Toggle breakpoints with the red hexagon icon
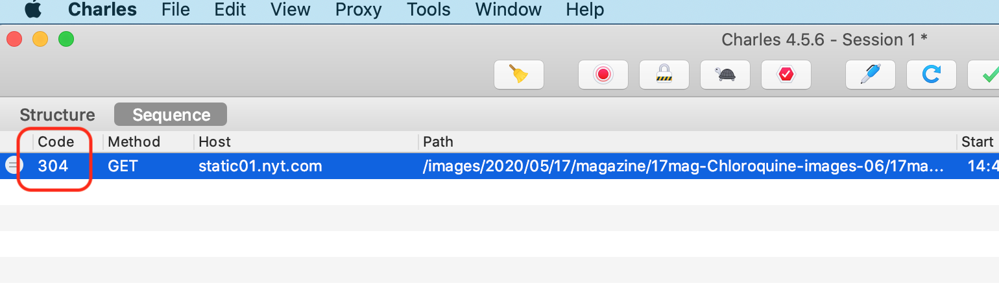The height and width of the screenshot is (292, 999). pos(786,75)
